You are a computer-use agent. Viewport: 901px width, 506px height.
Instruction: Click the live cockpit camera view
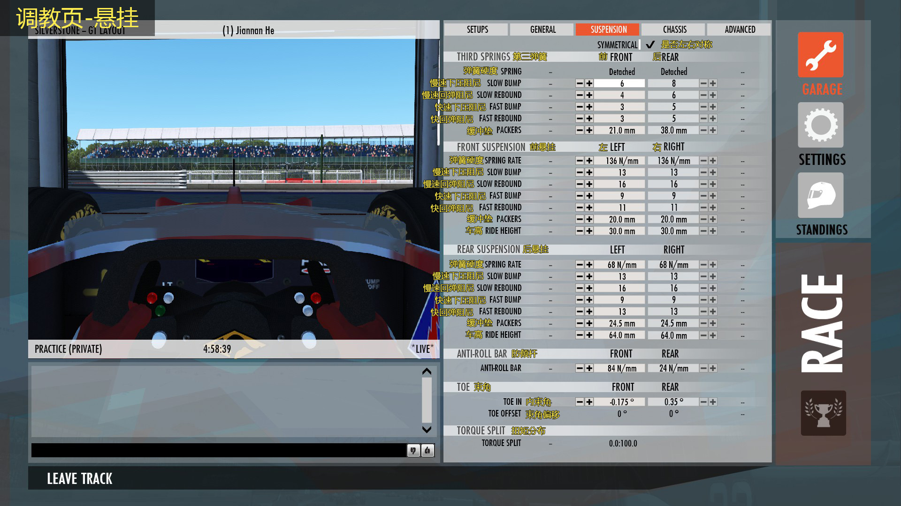coord(233,189)
